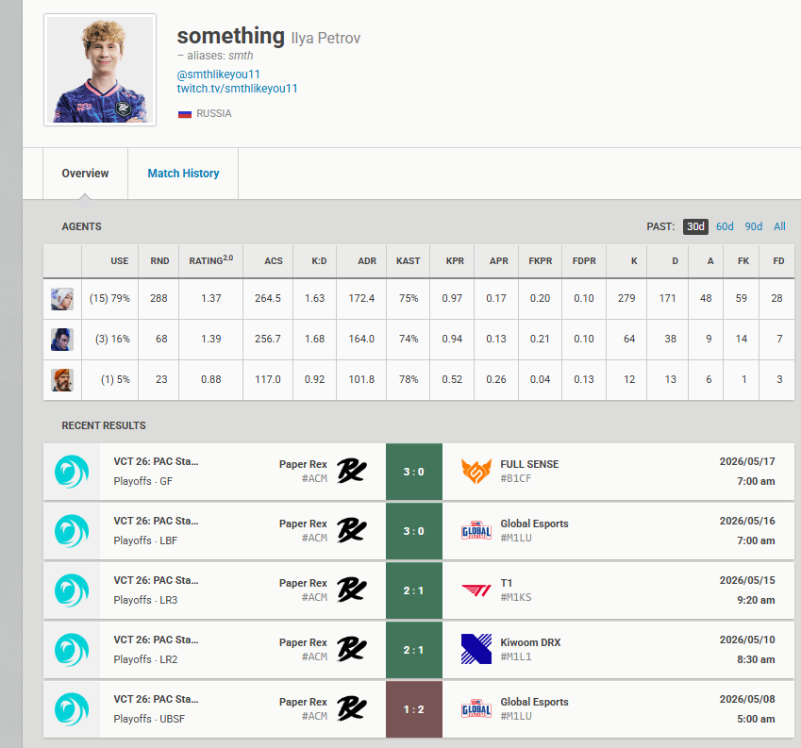Viewport: 801px width, 748px height.
Task: Click Global Esports logo in UBSF row
Action: pos(476,709)
